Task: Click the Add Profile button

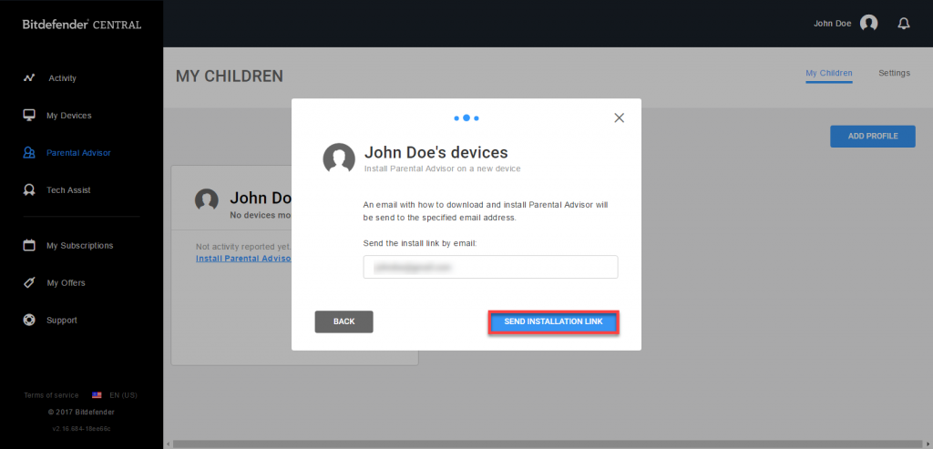Action: (x=873, y=137)
